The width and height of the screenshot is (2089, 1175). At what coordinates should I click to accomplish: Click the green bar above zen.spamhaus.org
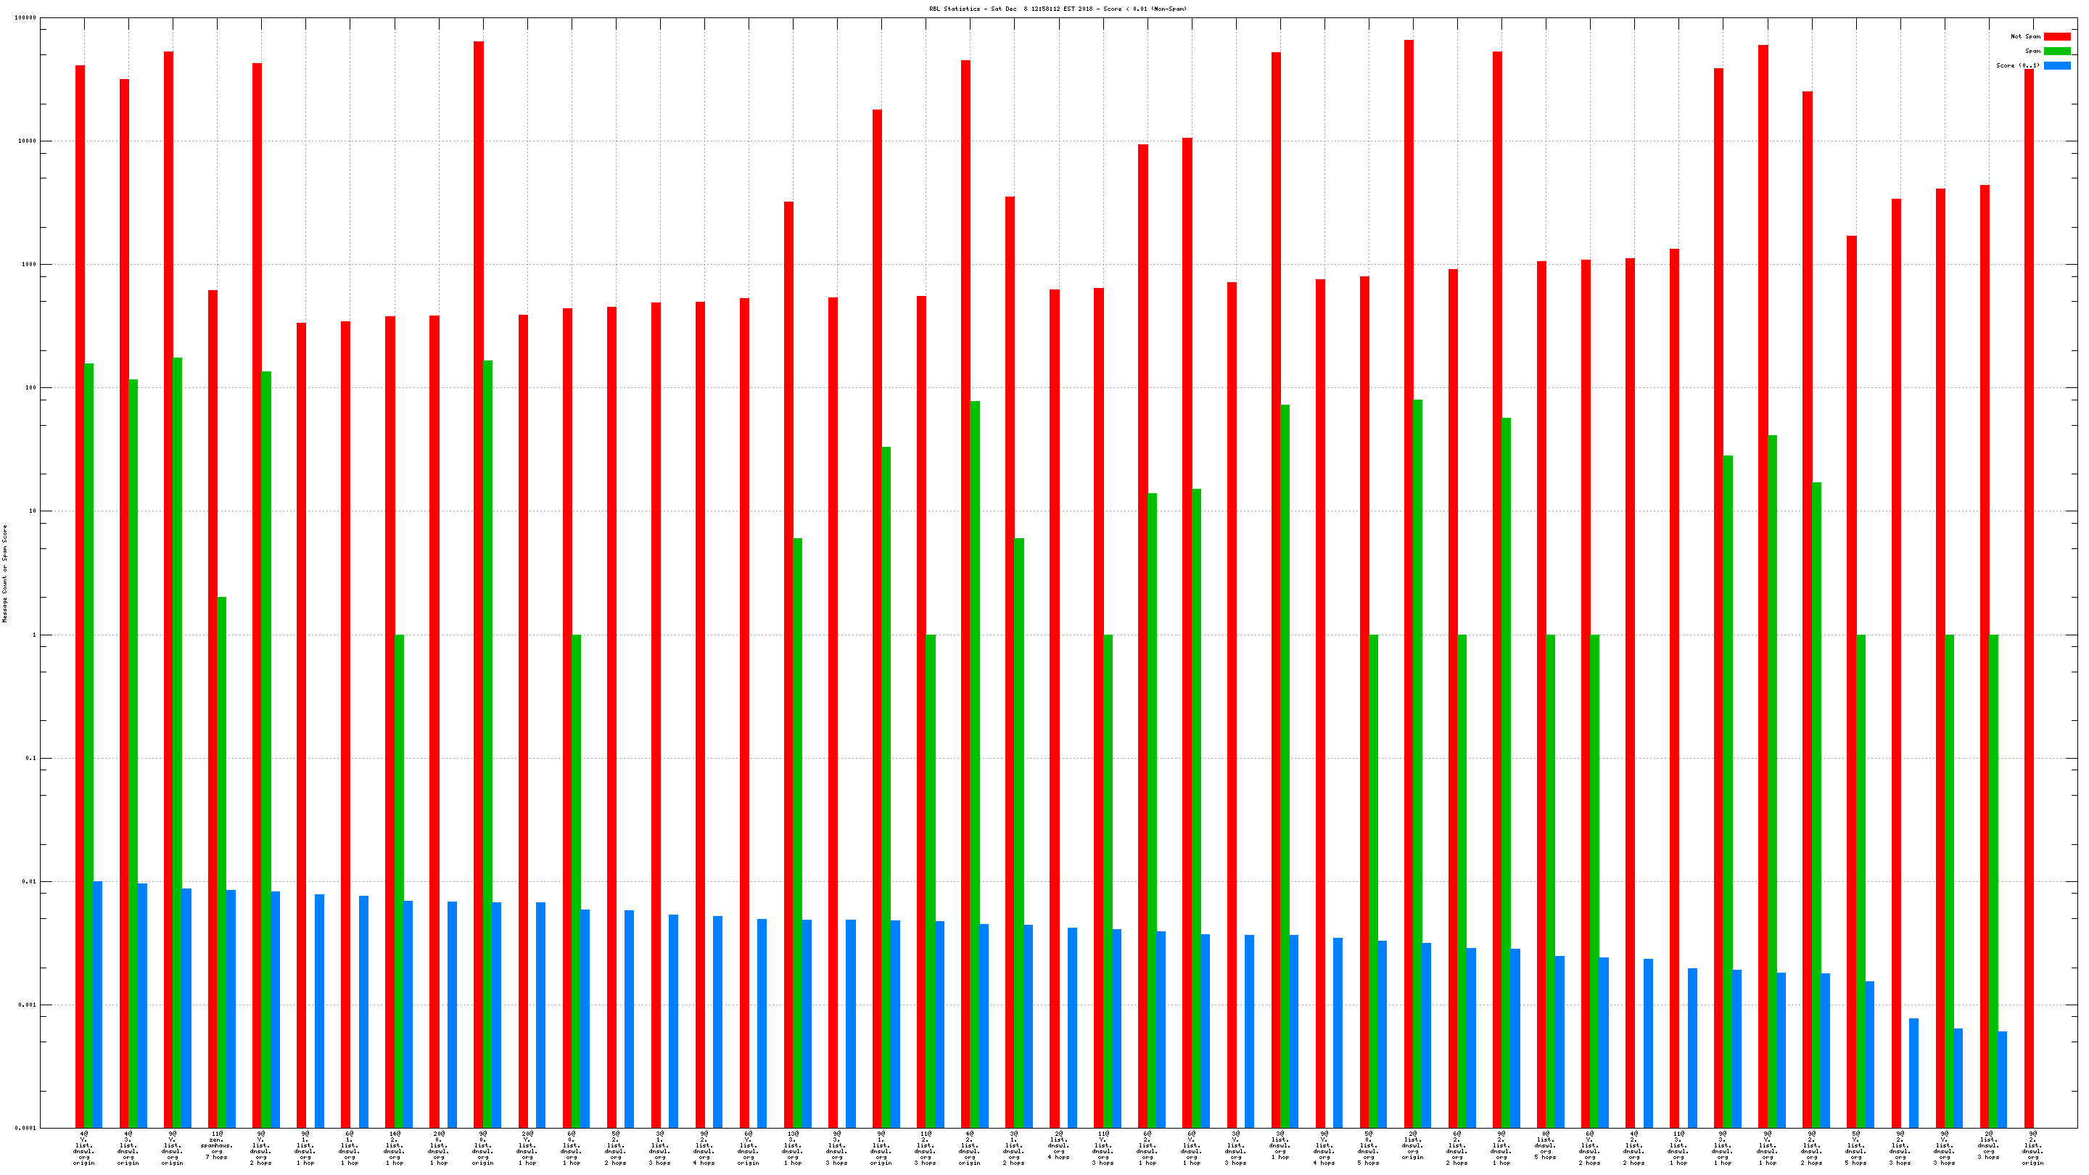[x=221, y=859]
